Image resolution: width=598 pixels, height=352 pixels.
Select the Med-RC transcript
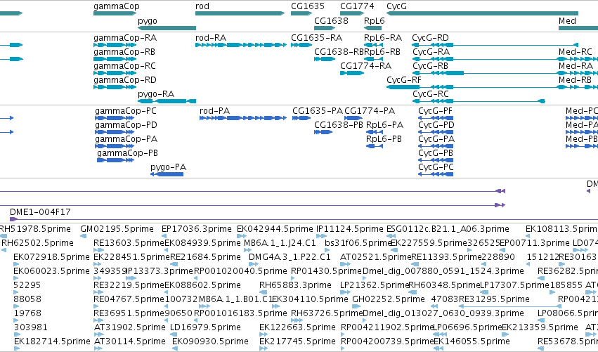tap(578, 59)
